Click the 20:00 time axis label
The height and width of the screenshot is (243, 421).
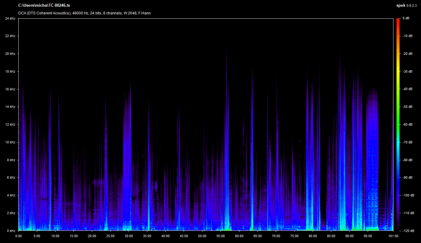coord(92,236)
